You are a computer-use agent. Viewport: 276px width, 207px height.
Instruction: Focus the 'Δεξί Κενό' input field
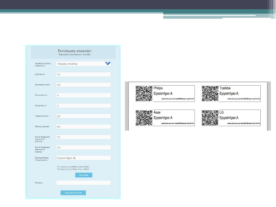(83, 74)
